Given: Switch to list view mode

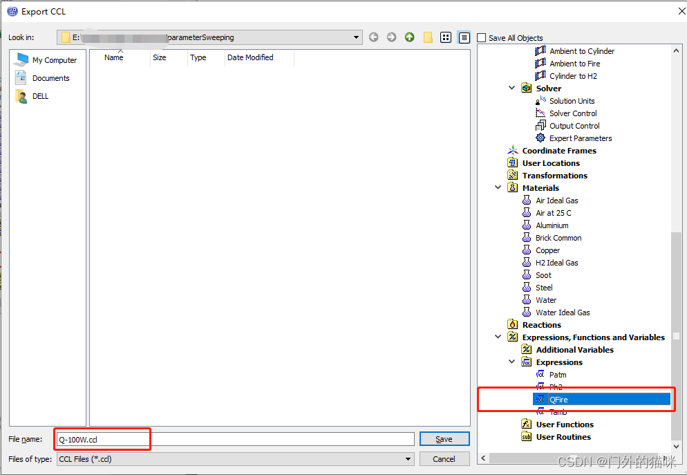Looking at the screenshot, I should [x=446, y=37].
